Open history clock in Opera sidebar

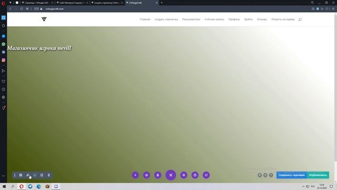click(x=4, y=89)
